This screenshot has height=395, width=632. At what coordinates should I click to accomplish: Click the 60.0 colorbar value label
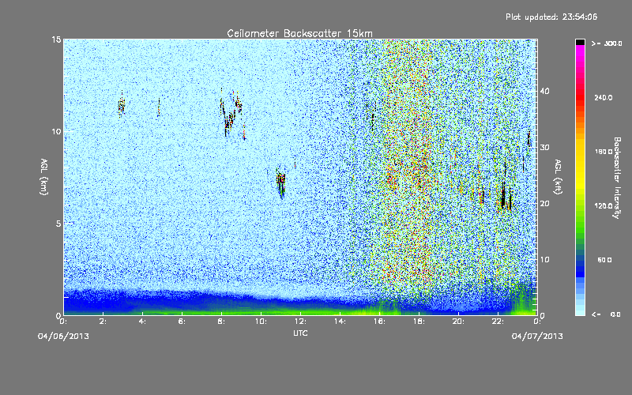point(604,260)
